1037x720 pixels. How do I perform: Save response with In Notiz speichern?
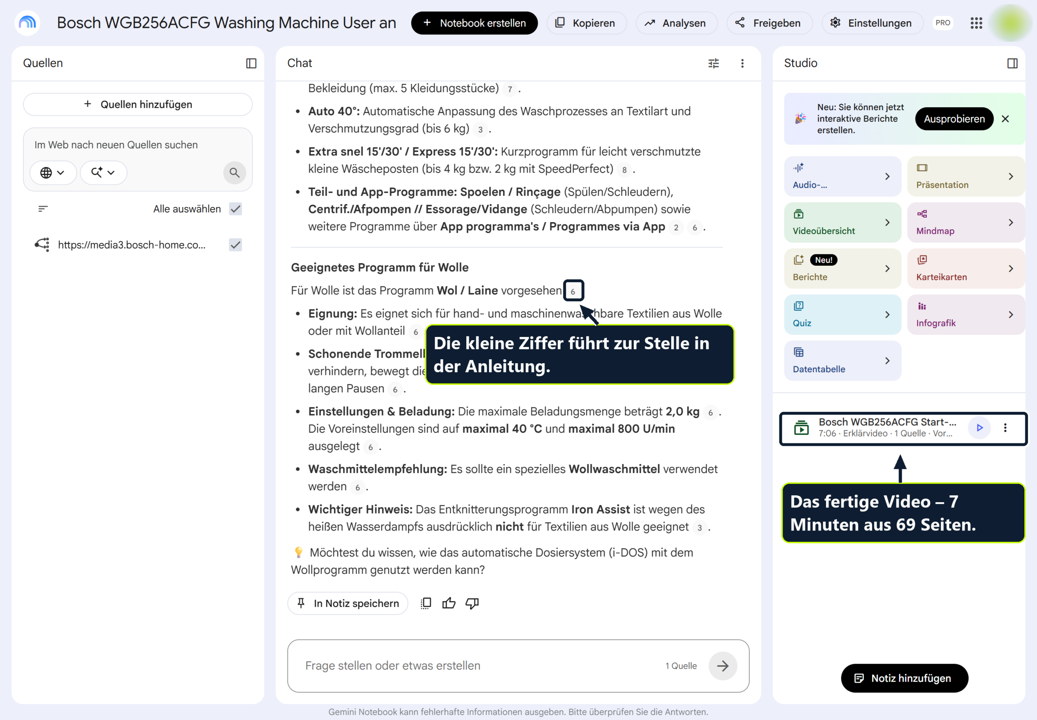point(348,603)
